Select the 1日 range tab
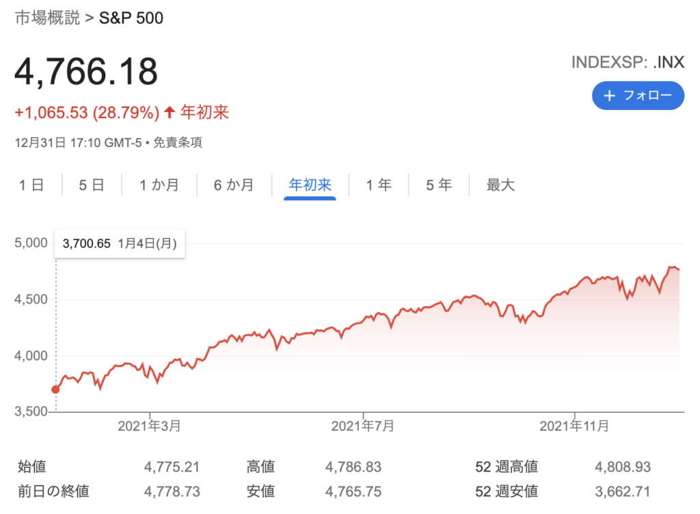This screenshot has height=514, width=700. 31,185
